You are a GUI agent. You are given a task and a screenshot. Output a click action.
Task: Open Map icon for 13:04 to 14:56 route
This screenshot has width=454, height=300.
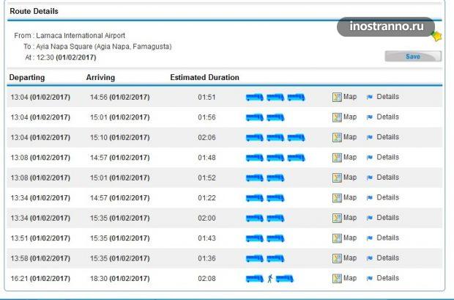[x=338, y=97]
